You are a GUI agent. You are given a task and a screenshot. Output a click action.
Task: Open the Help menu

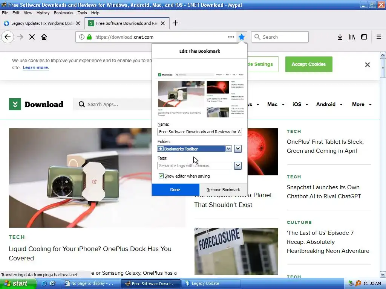pyautogui.click(x=95, y=13)
